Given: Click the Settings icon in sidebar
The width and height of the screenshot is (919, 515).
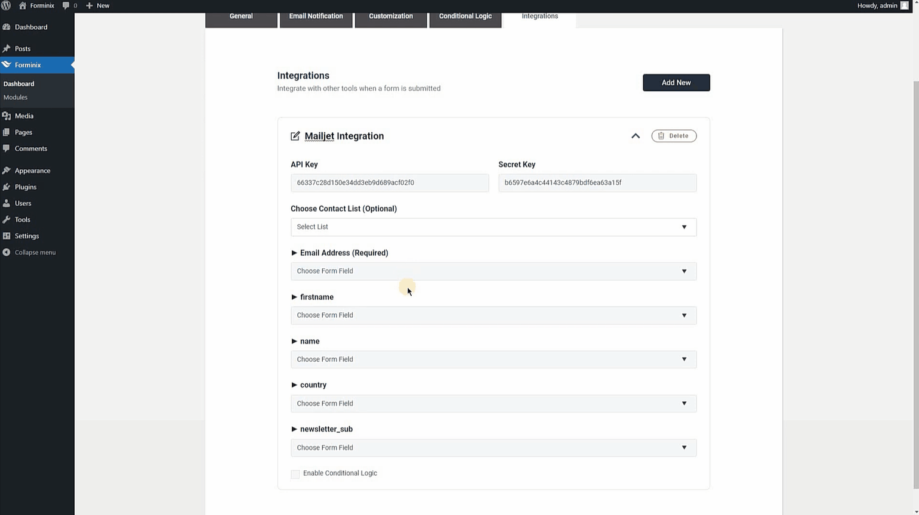Looking at the screenshot, I should (7, 236).
